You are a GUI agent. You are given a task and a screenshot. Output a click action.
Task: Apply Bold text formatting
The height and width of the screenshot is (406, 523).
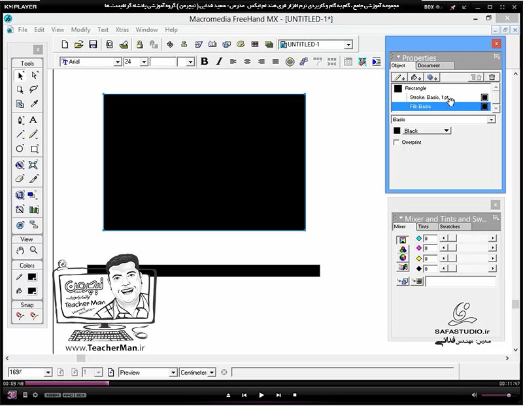pos(205,61)
